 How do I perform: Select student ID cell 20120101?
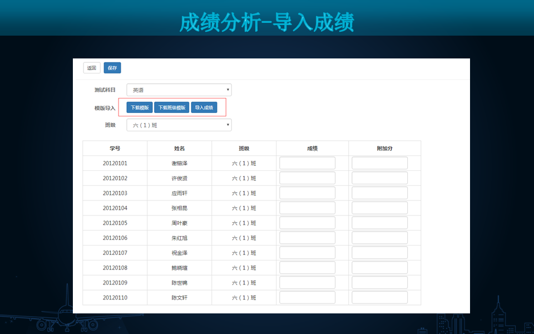115,163
